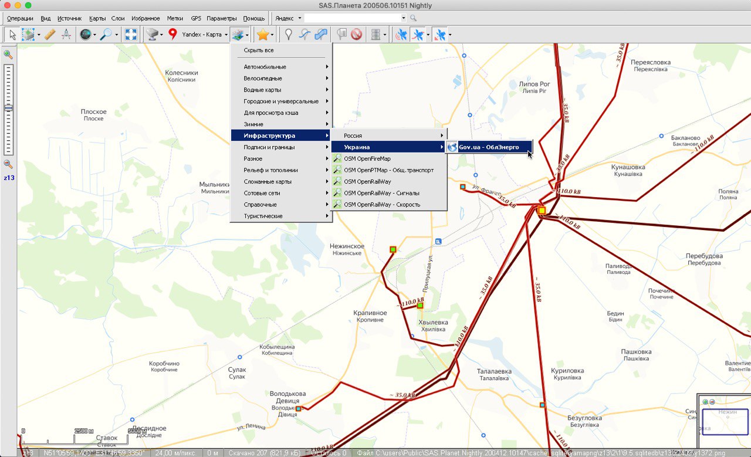Click into the Яндекс search input field
Image resolution: width=751 pixels, height=457 pixels.
(x=352, y=18)
